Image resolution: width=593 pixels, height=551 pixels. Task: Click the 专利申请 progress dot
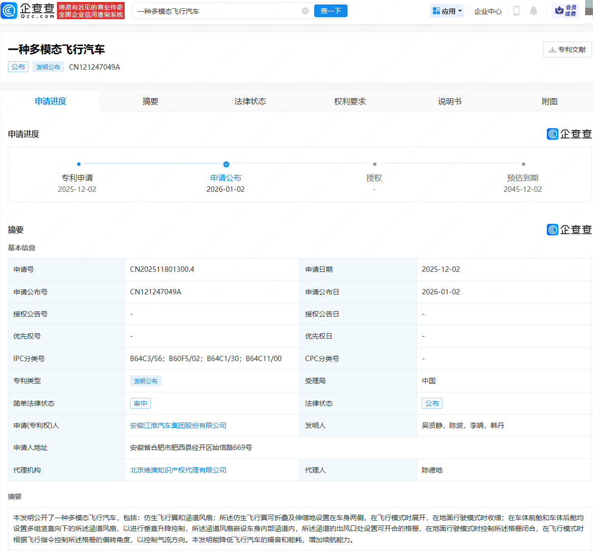(x=79, y=164)
